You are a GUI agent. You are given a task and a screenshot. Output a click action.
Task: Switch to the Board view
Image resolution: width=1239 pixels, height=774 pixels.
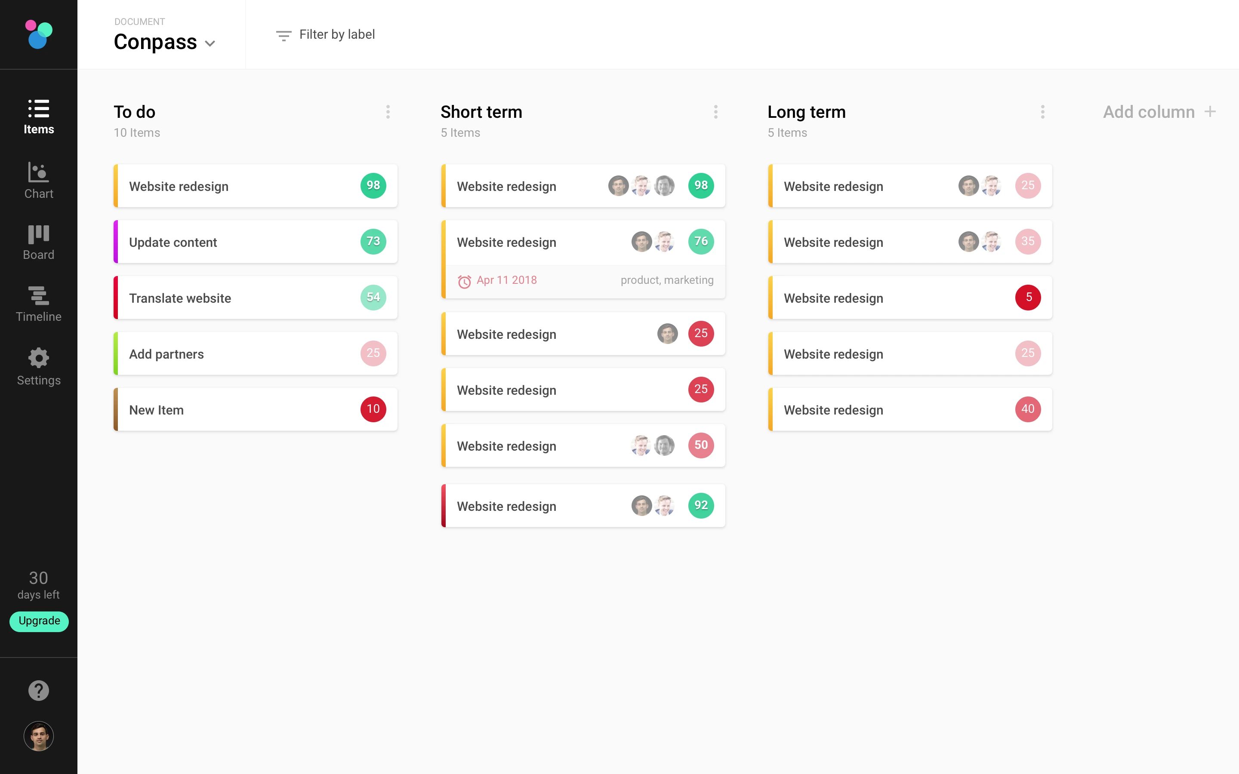click(x=38, y=243)
